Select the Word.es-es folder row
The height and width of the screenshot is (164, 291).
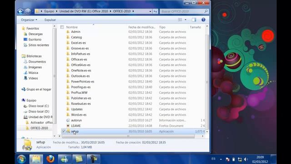click(x=133, y=115)
